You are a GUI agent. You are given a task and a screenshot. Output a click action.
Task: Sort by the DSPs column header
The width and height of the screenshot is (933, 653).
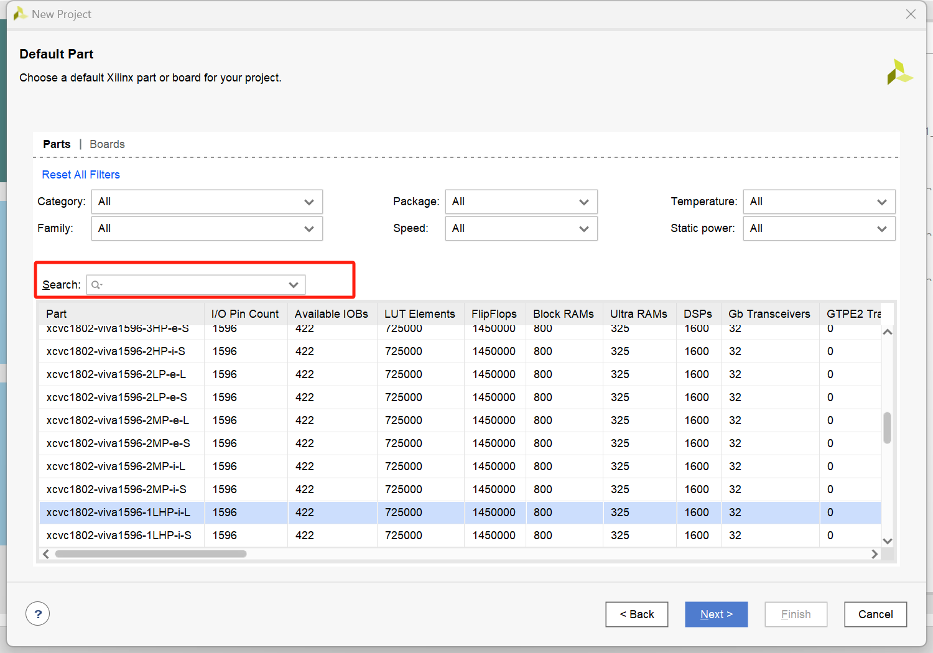[x=699, y=314]
